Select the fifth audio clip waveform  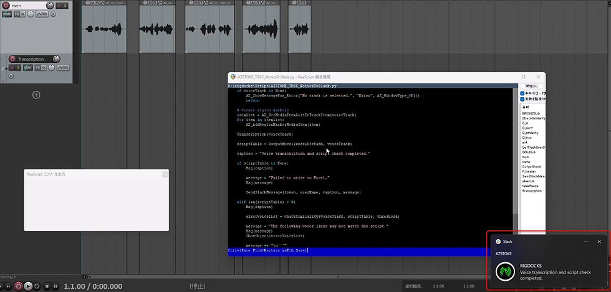point(299,29)
